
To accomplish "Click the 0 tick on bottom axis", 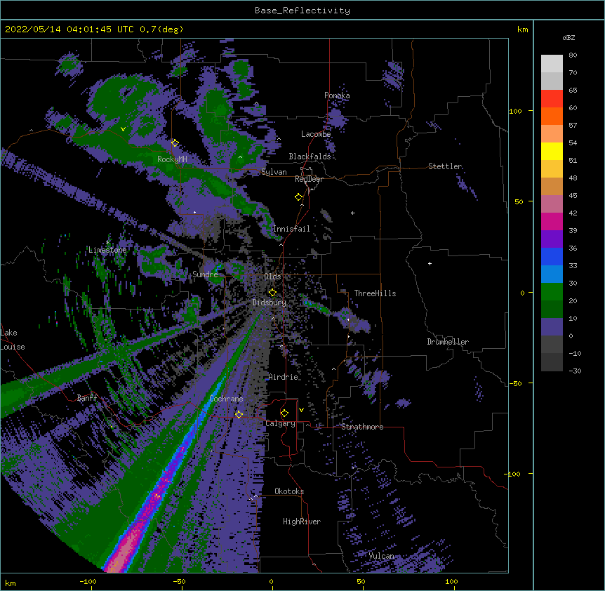I will [271, 581].
